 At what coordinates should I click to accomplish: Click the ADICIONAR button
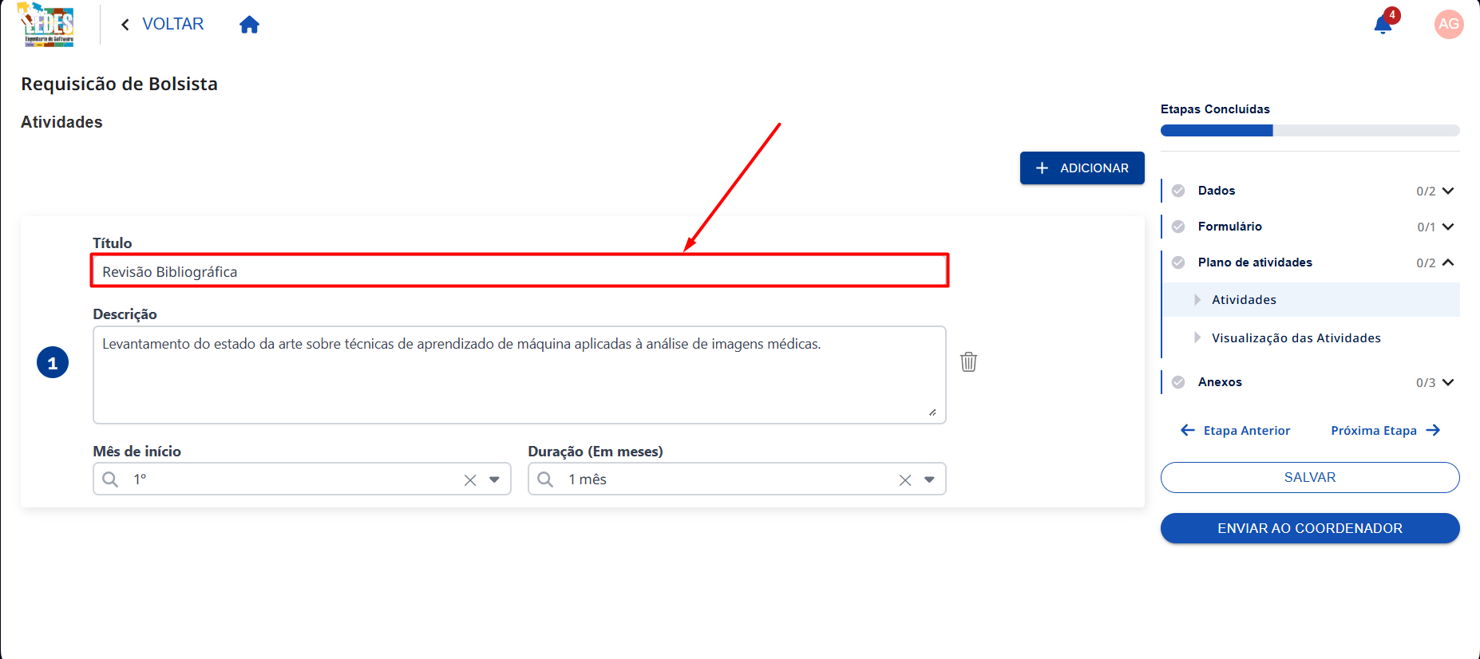tap(1082, 168)
